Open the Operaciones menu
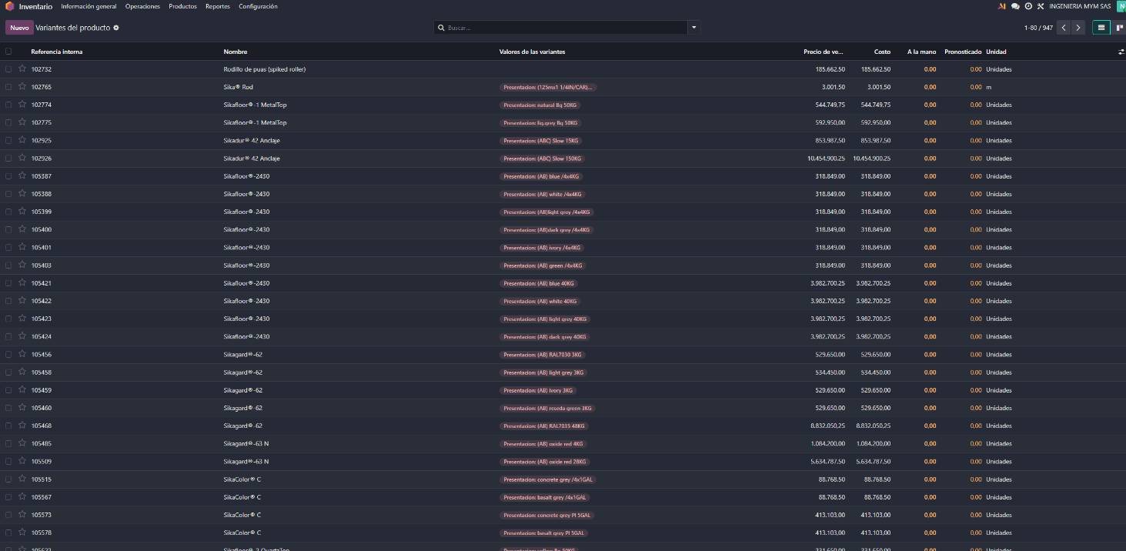Viewport: 1126px width, 551px height. [x=142, y=6]
